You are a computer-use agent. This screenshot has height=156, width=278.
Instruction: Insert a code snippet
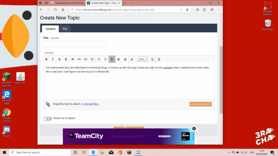click(x=86, y=59)
